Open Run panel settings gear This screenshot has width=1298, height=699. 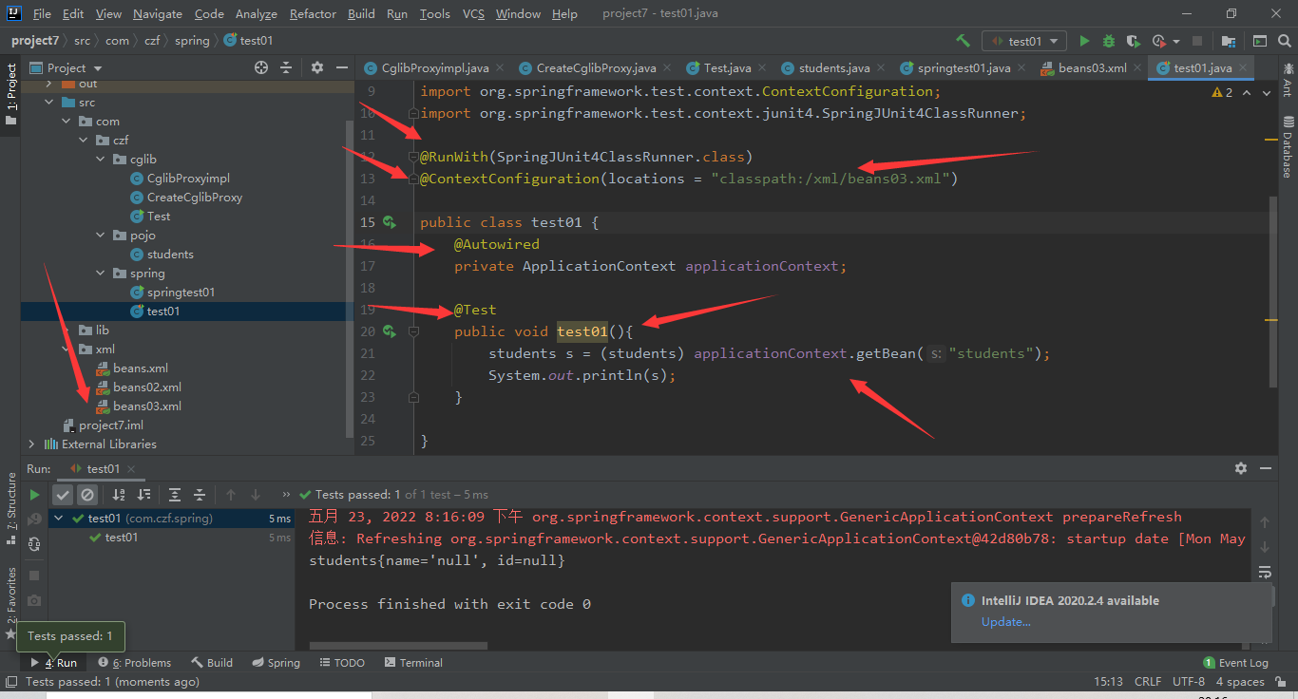[1240, 468]
